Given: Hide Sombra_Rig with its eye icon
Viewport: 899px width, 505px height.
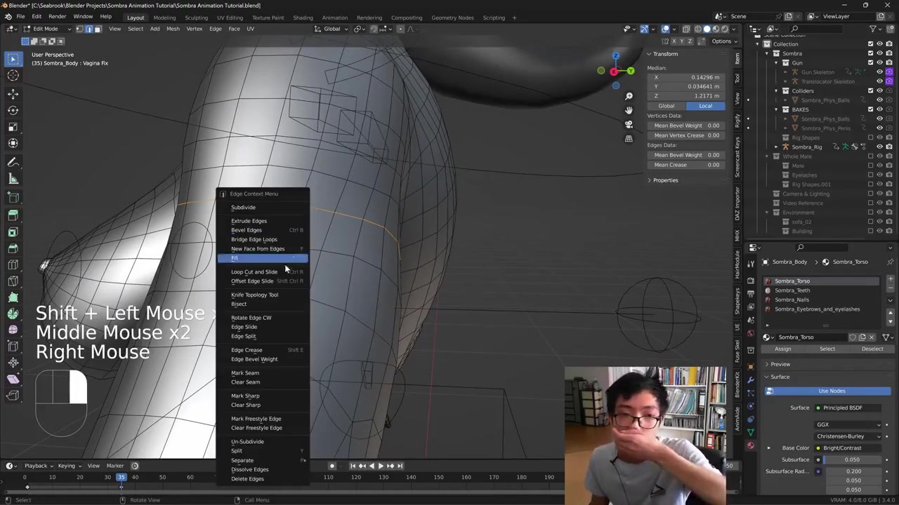Looking at the screenshot, I should coord(879,147).
